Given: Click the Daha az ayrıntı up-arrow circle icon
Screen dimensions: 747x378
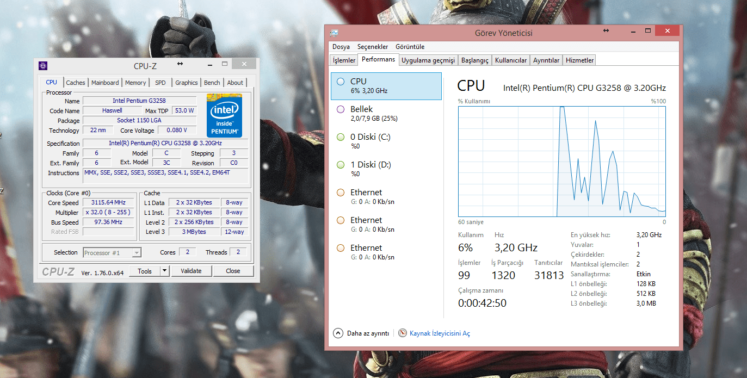Looking at the screenshot, I should click(x=338, y=333).
